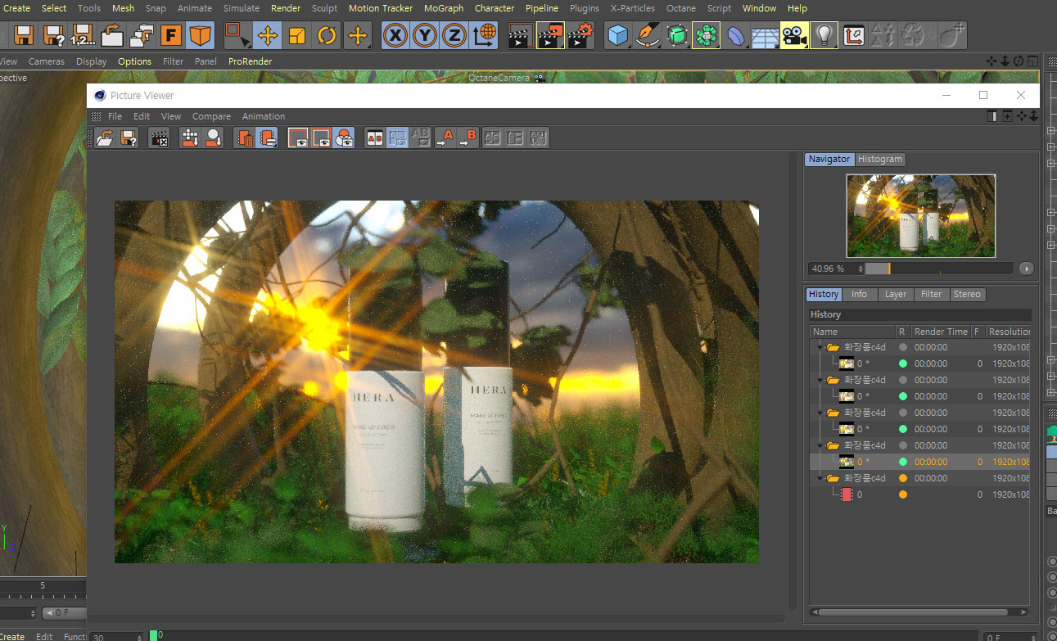Open viewport Cameras menu
Viewport: 1057px width, 641px height.
47,61
